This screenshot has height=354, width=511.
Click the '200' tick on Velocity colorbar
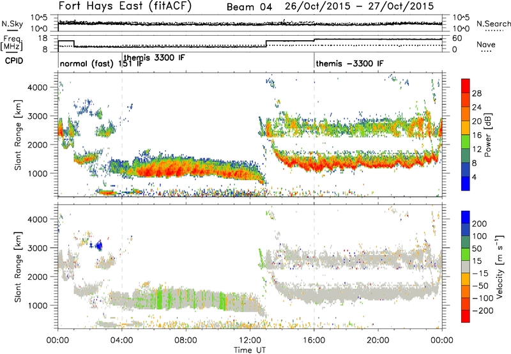coord(480,224)
